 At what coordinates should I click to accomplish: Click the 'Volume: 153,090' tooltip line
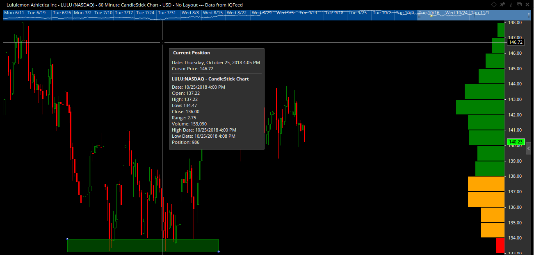pyautogui.click(x=189, y=124)
